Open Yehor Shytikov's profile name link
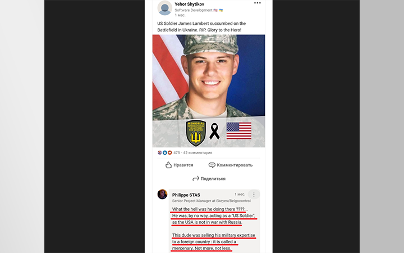This screenshot has width=404, height=253. [189, 4]
